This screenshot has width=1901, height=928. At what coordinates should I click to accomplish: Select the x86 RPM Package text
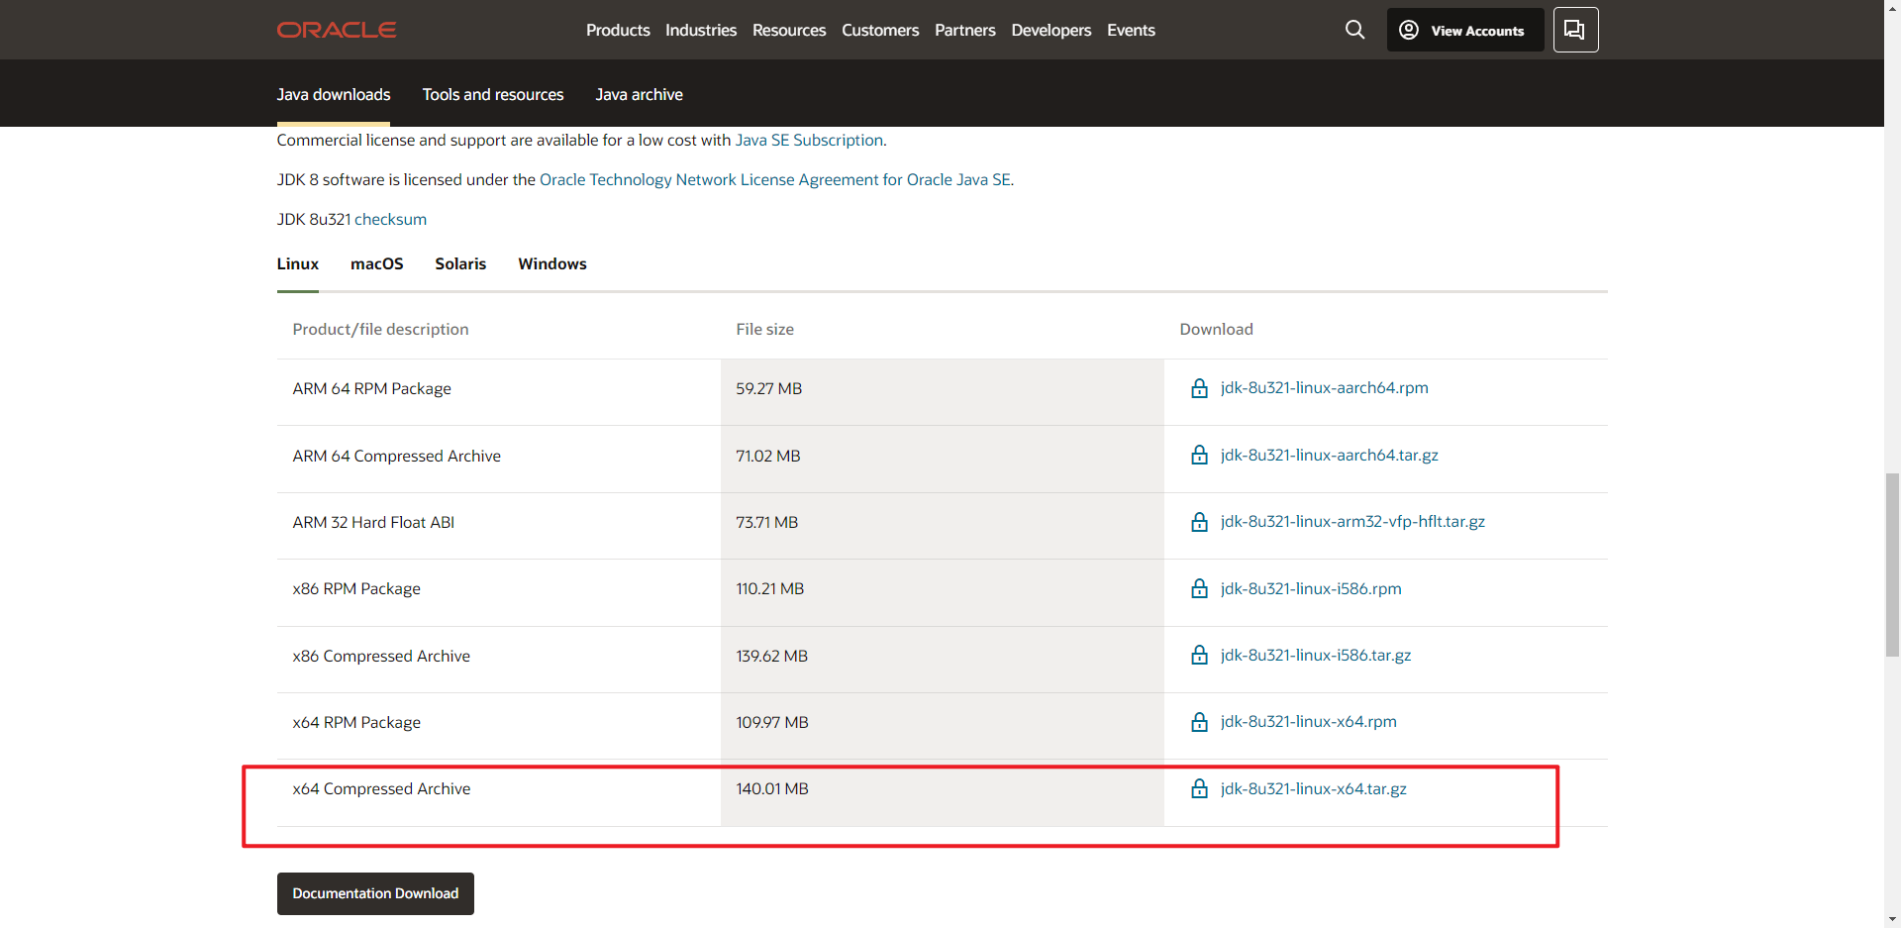click(356, 588)
